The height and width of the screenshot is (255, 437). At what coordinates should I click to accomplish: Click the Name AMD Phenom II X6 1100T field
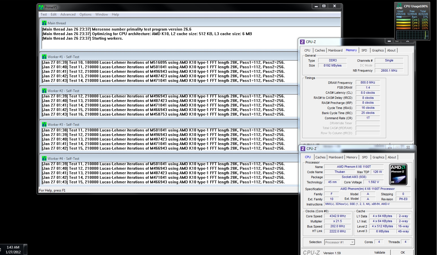[x=354, y=167]
